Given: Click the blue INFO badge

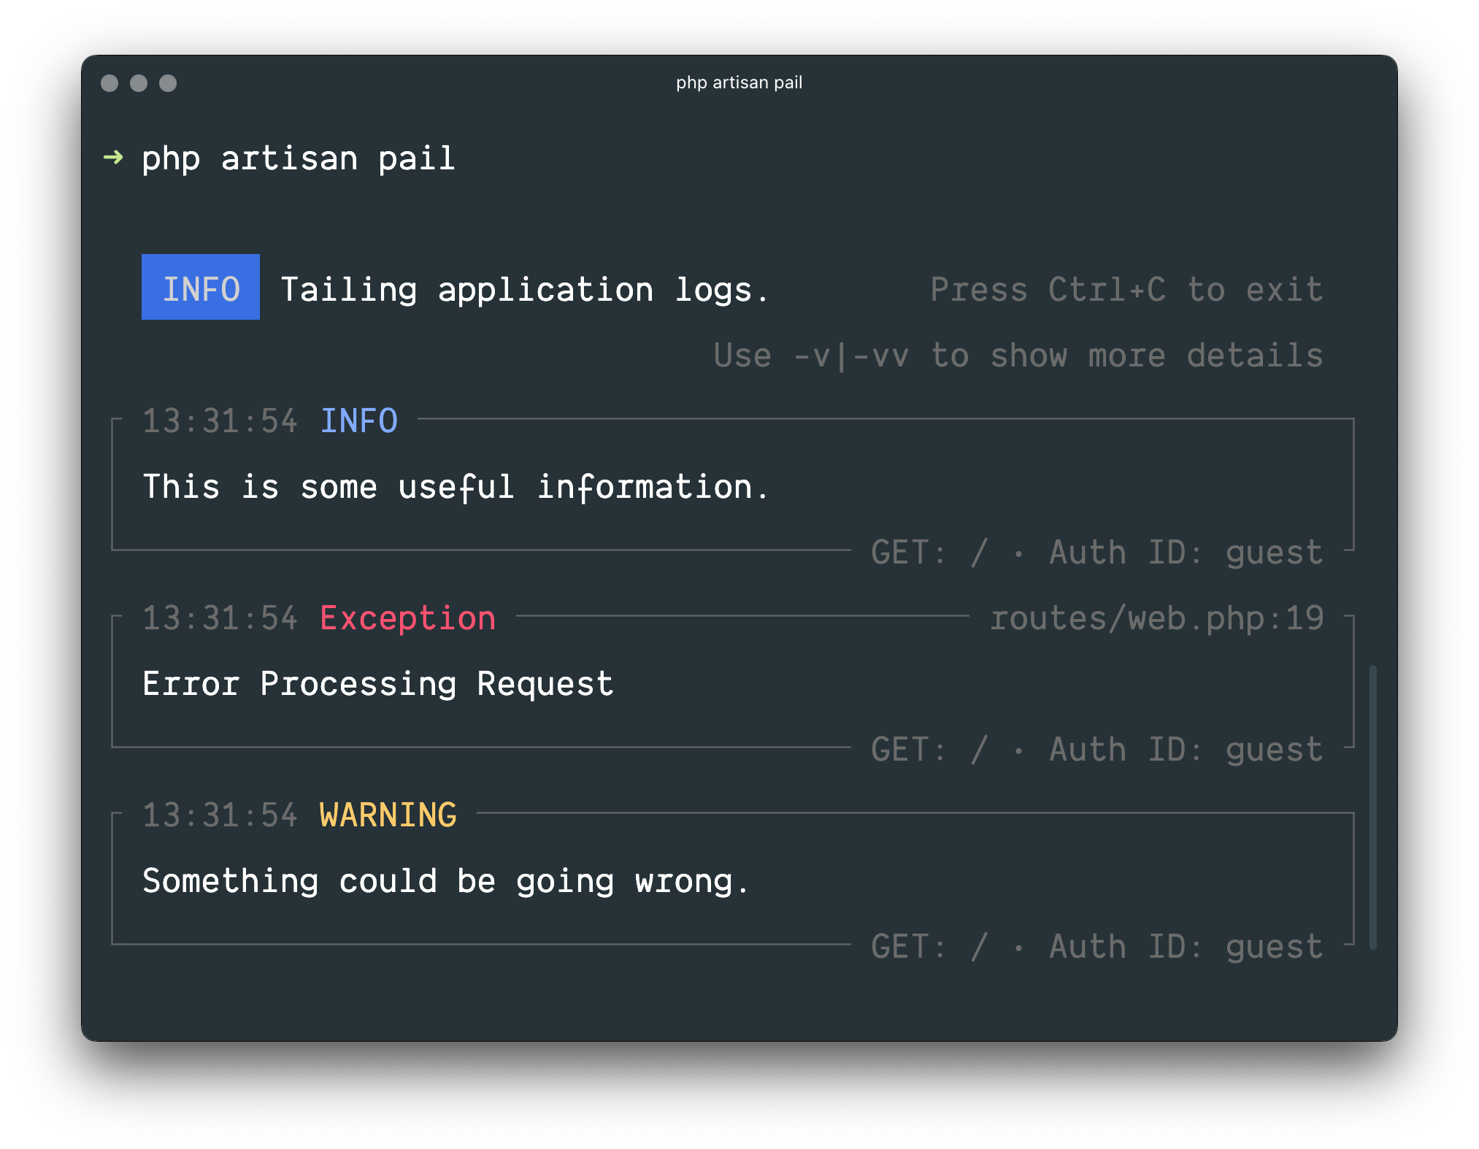Looking at the screenshot, I should point(200,288).
